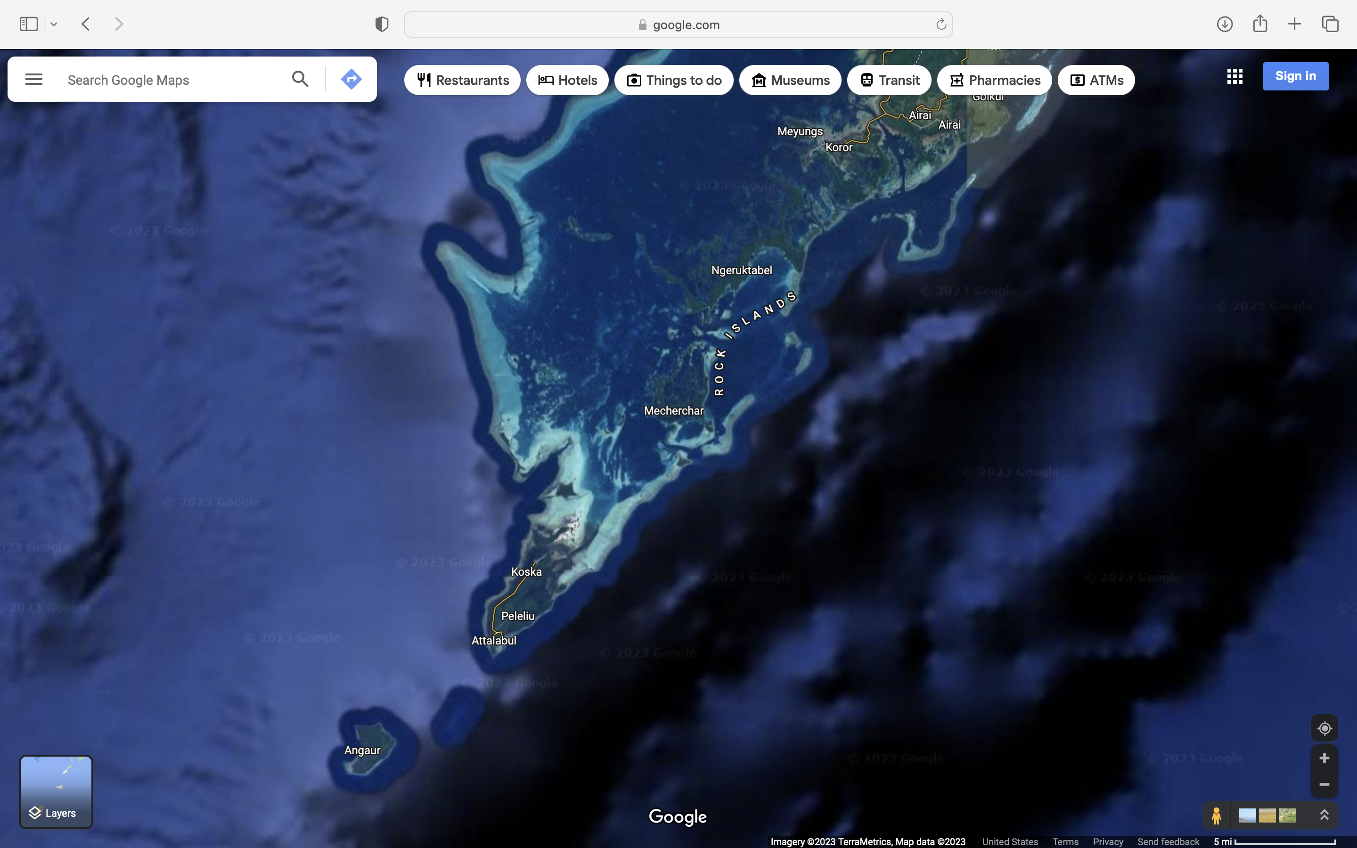Click the search magnifier icon

[300, 79]
